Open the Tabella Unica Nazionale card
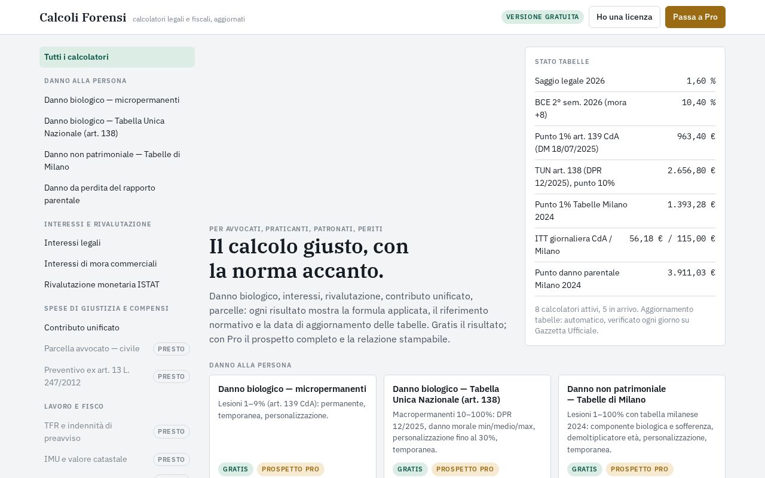 tap(467, 427)
